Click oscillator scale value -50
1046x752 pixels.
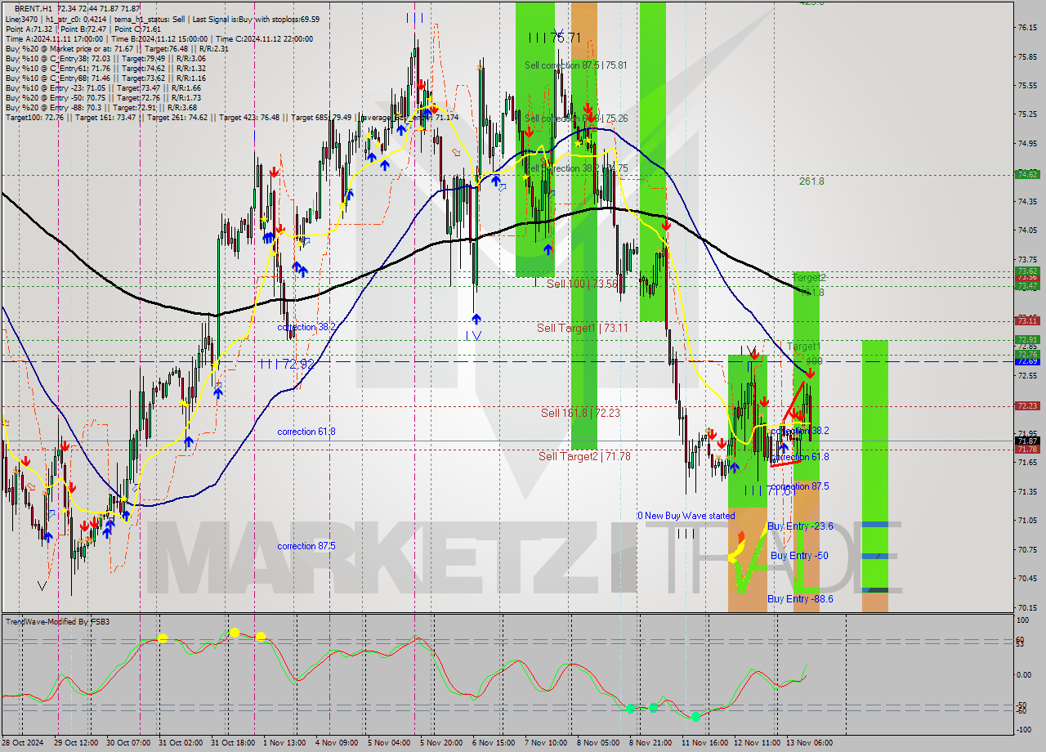(1021, 705)
